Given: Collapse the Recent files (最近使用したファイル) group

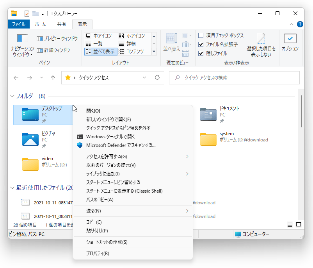Looking at the screenshot, I should click(x=12, y=188).
